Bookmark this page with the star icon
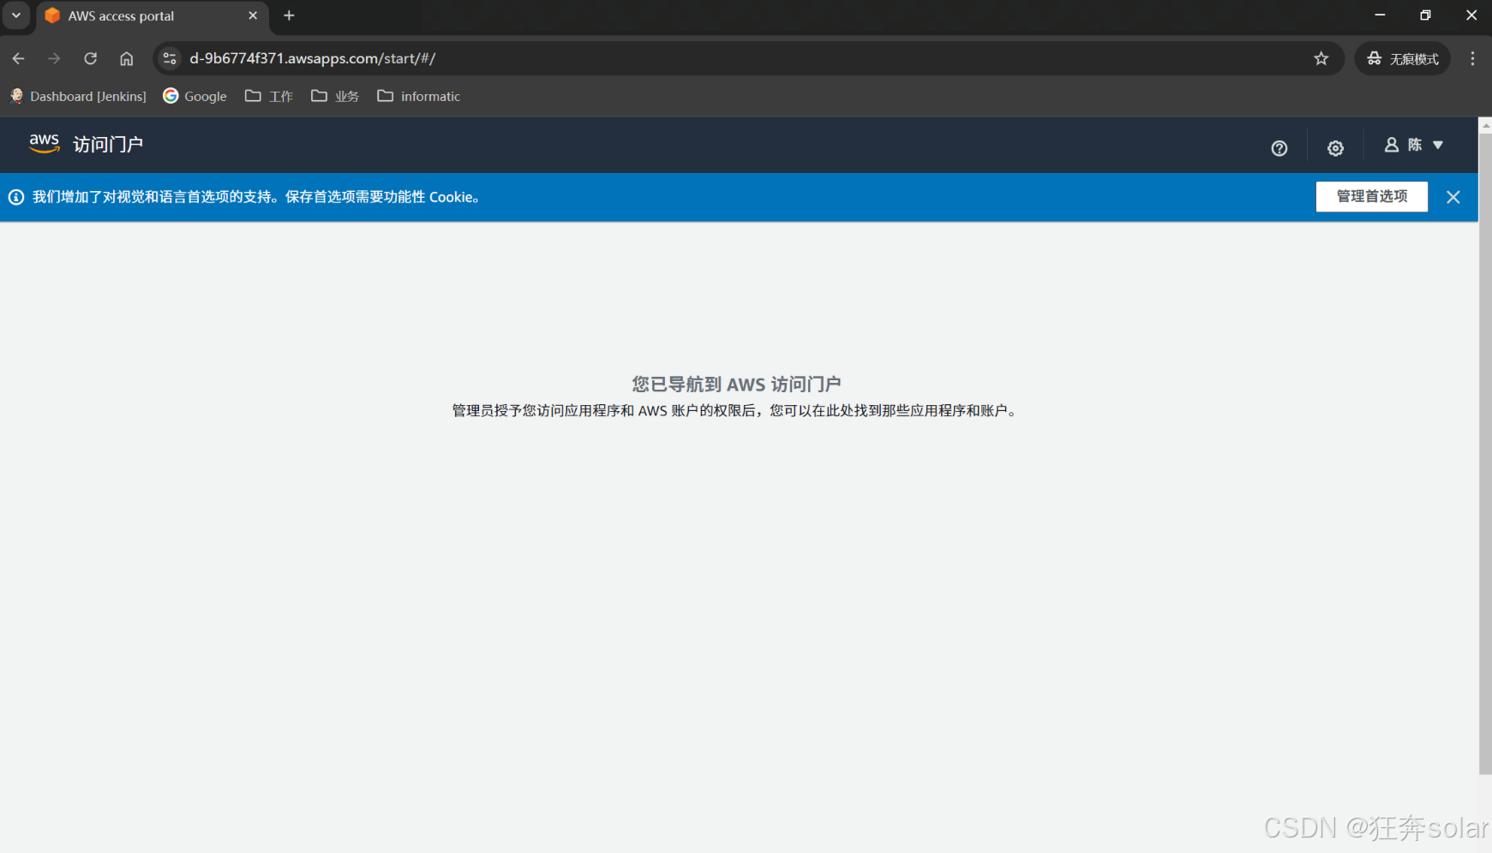The height and width of the screenshot is (853, 1492). (x=1321, y=58)
